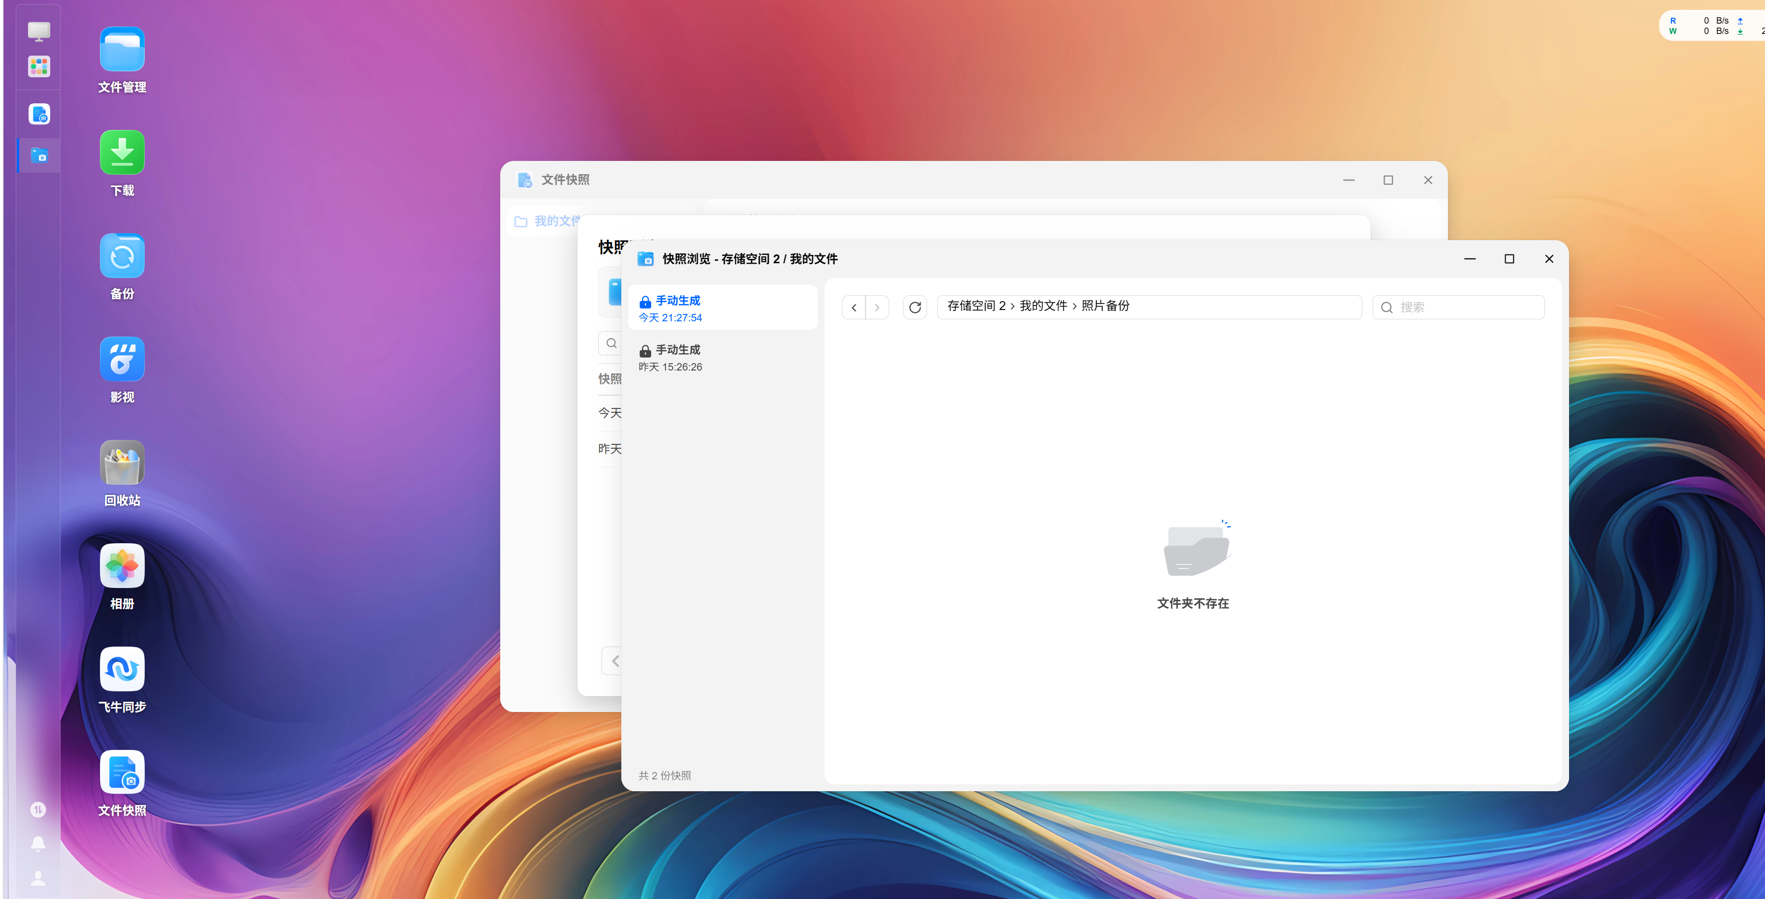The image size is (1765, 899).
Task: Open the transfer tasks icon in the sidebar
Action: (x=38, y=810)
